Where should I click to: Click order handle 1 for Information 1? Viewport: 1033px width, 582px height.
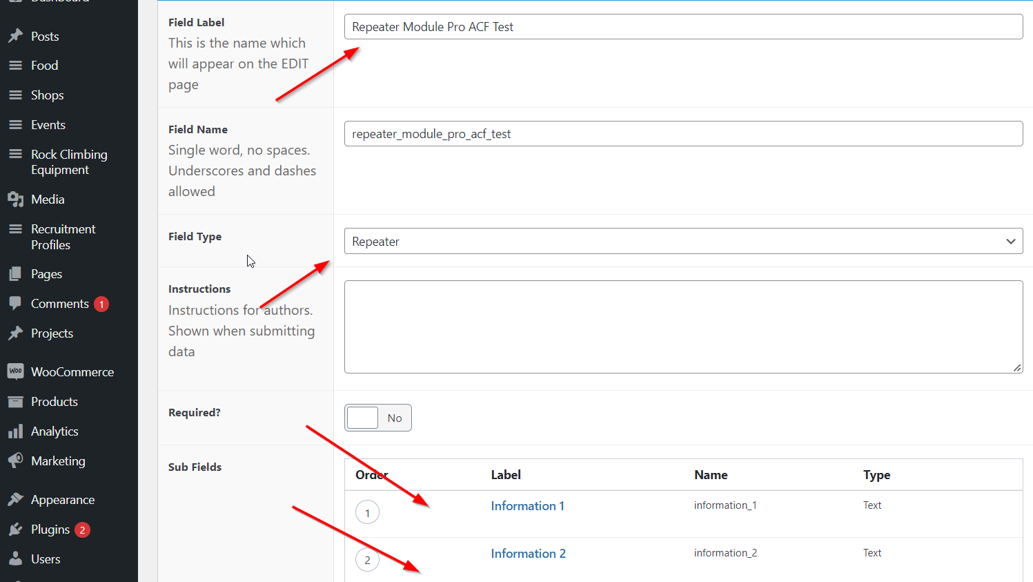pyautogui.click(x=367, y=512)
